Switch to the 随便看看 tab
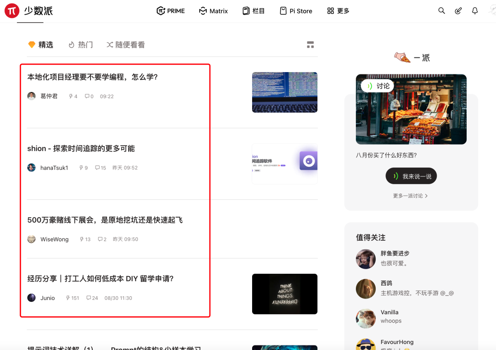The image size is (496, 350). tap(125, 45)
